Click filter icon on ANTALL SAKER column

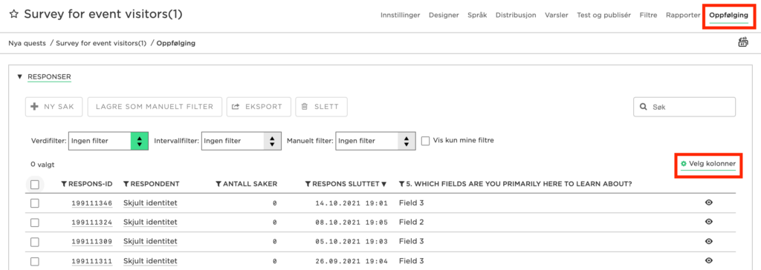pyautogui.click(x=218, y=184)
